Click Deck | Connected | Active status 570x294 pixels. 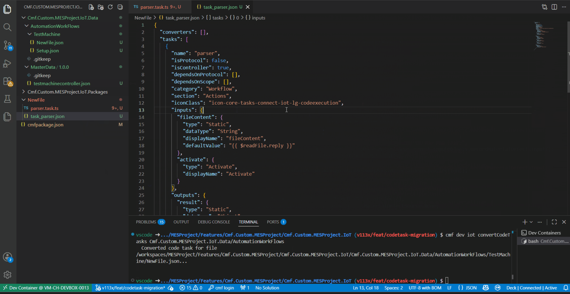tap(531, 288)
